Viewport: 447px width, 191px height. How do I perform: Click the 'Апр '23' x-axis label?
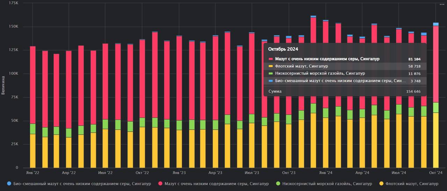[215, 173]
